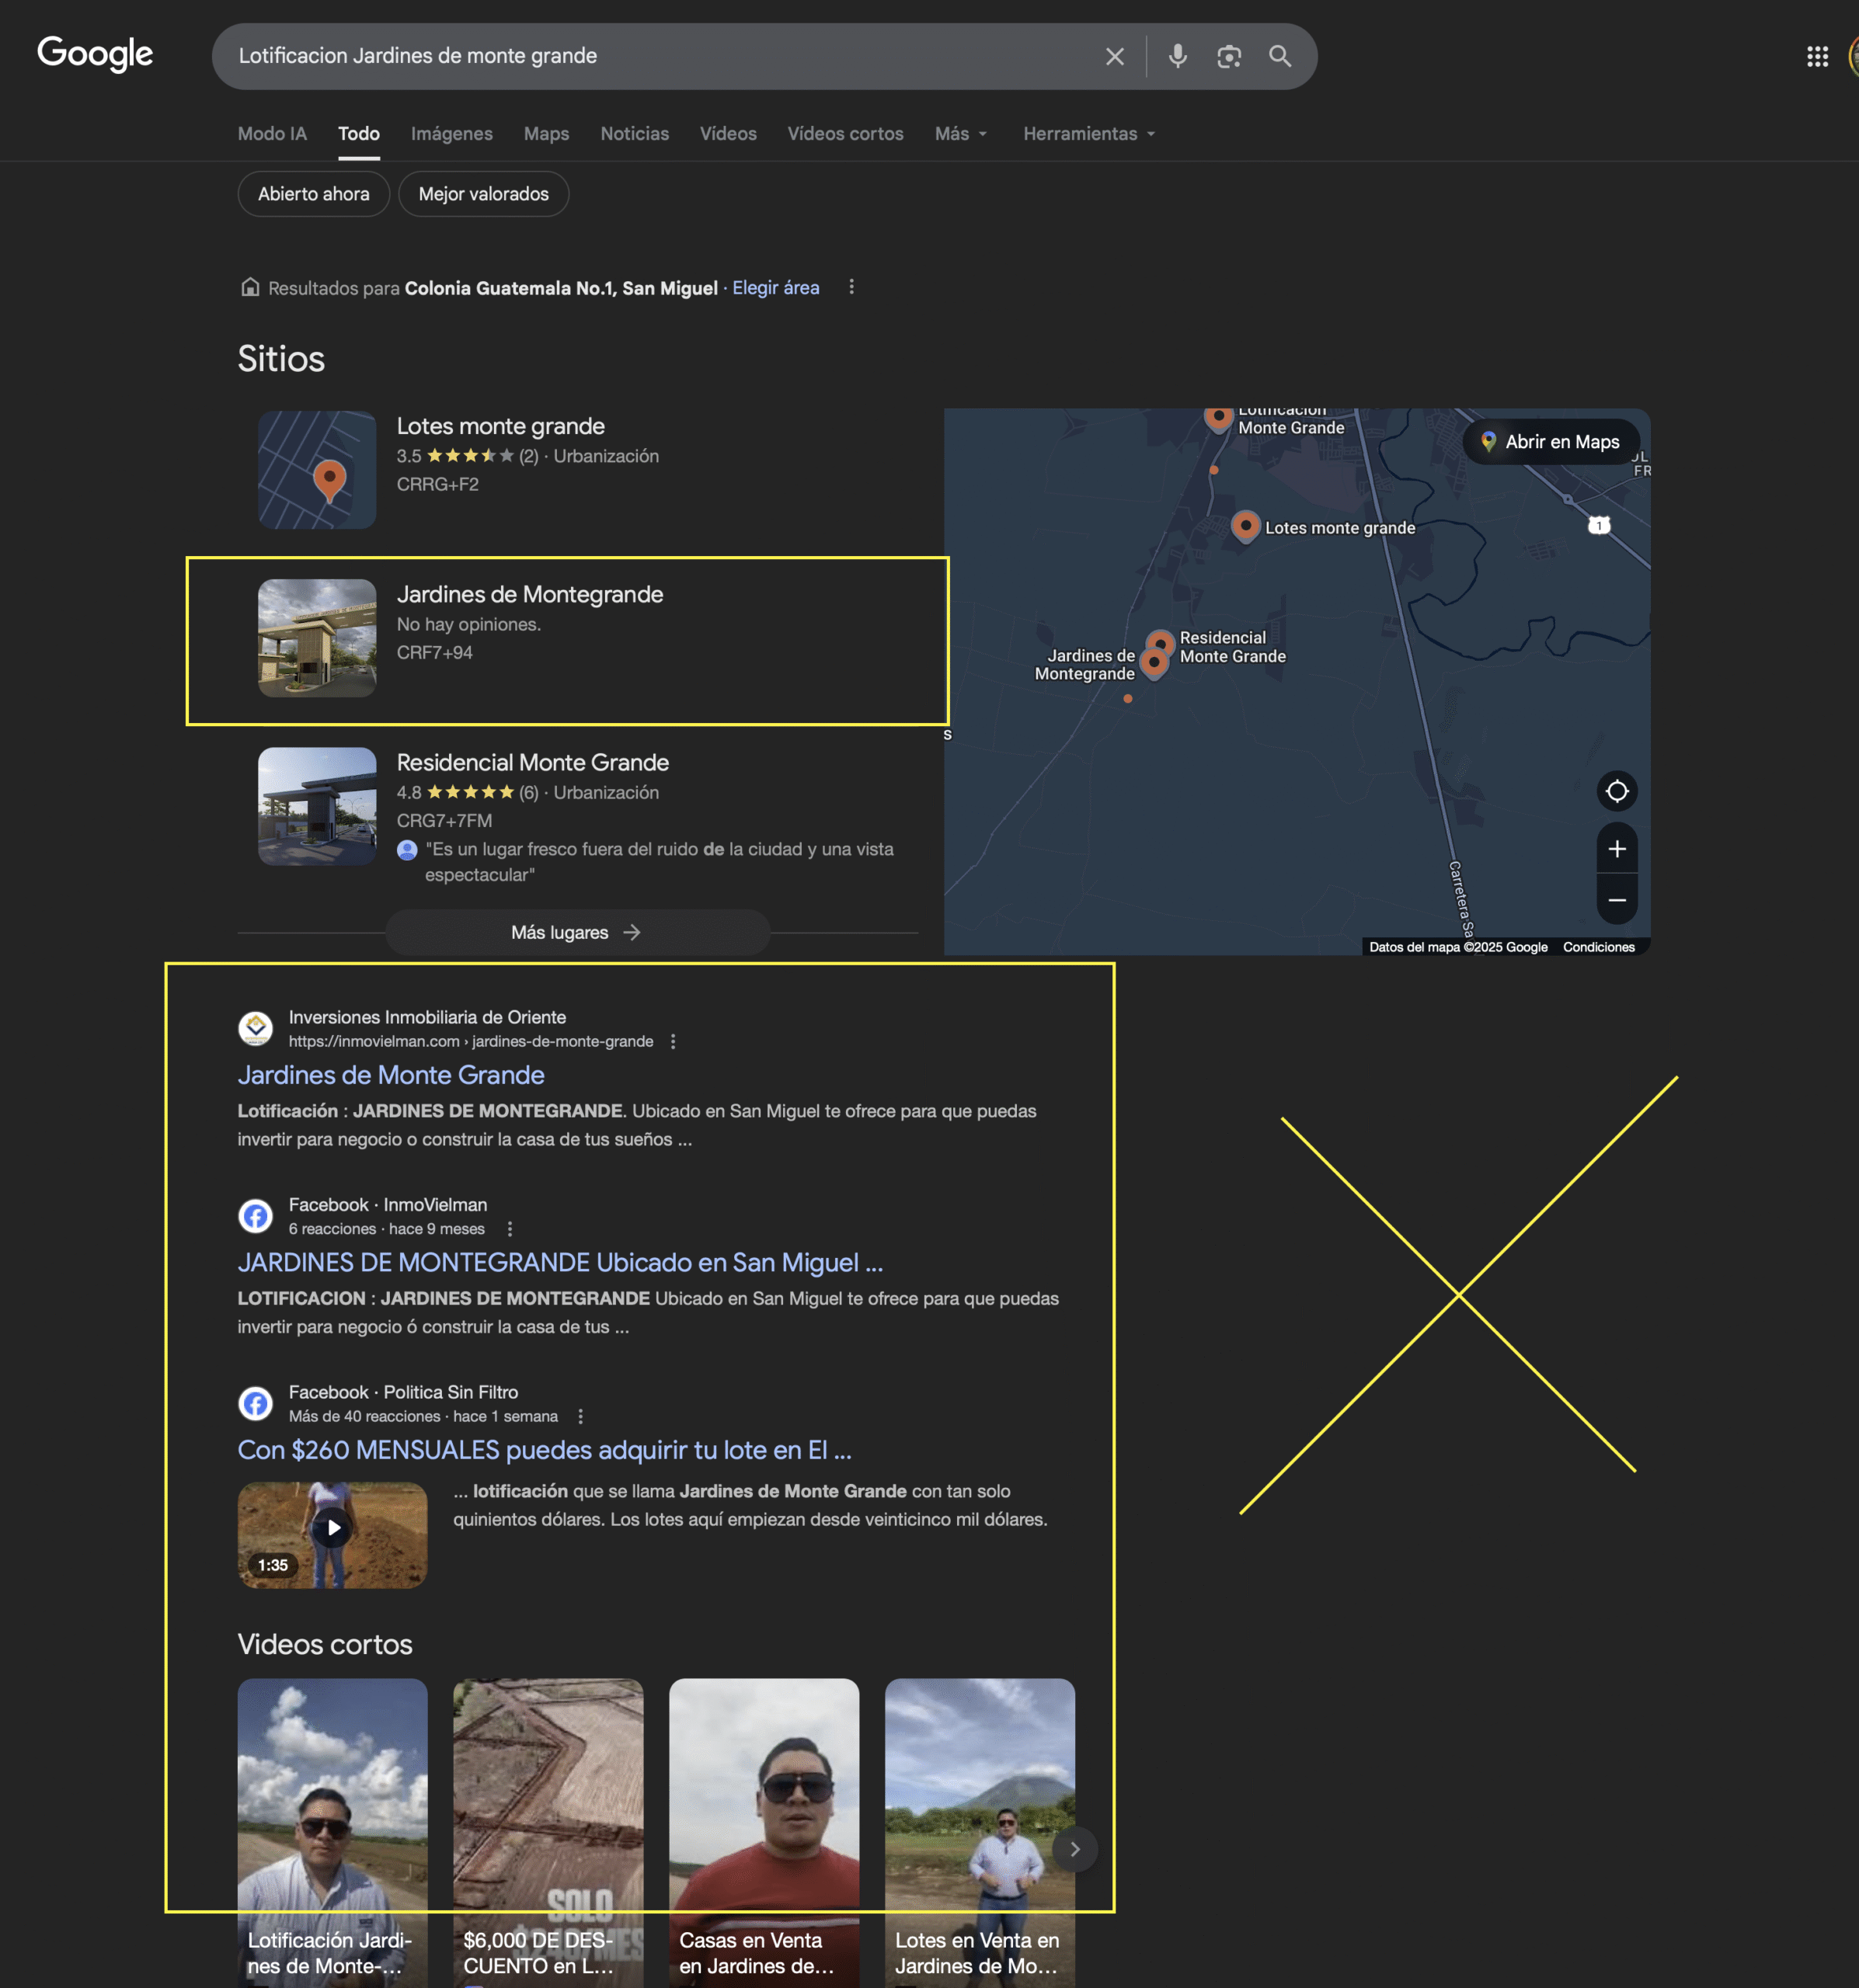Open the Con $260 MENSUALES result link

coord(545,1450)
